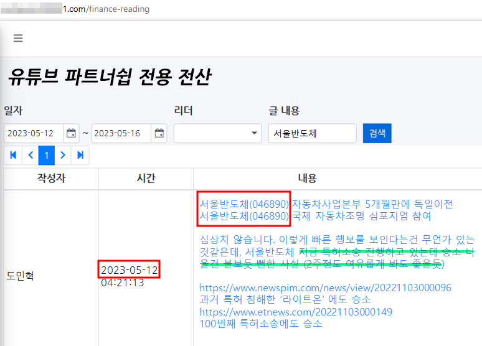Jump to the last page of results

click(x=80, y=155)
